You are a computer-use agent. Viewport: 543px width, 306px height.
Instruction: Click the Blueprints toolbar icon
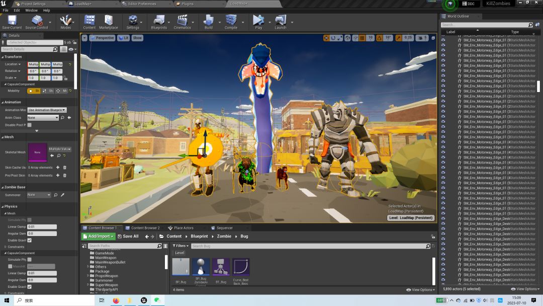click(159, 21)
